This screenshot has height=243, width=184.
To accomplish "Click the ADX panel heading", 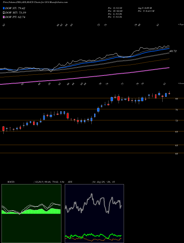I will coord(70,182).
